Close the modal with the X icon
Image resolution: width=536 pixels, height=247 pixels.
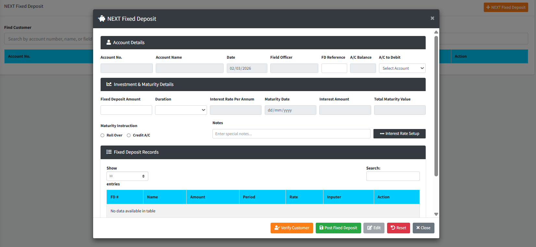[x=432, y=18]
